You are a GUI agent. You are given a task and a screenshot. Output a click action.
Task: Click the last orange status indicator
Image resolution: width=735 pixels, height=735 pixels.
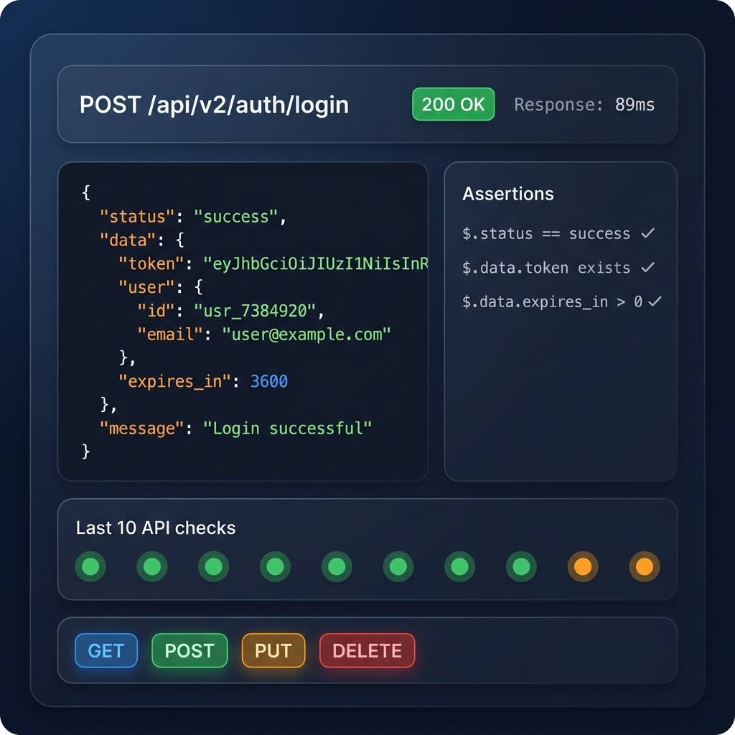coord(644,566)
